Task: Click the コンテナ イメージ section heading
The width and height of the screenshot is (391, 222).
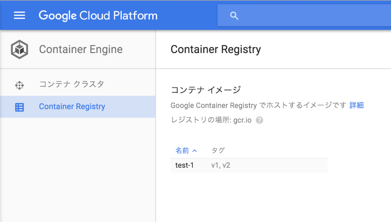Action: 205,90
